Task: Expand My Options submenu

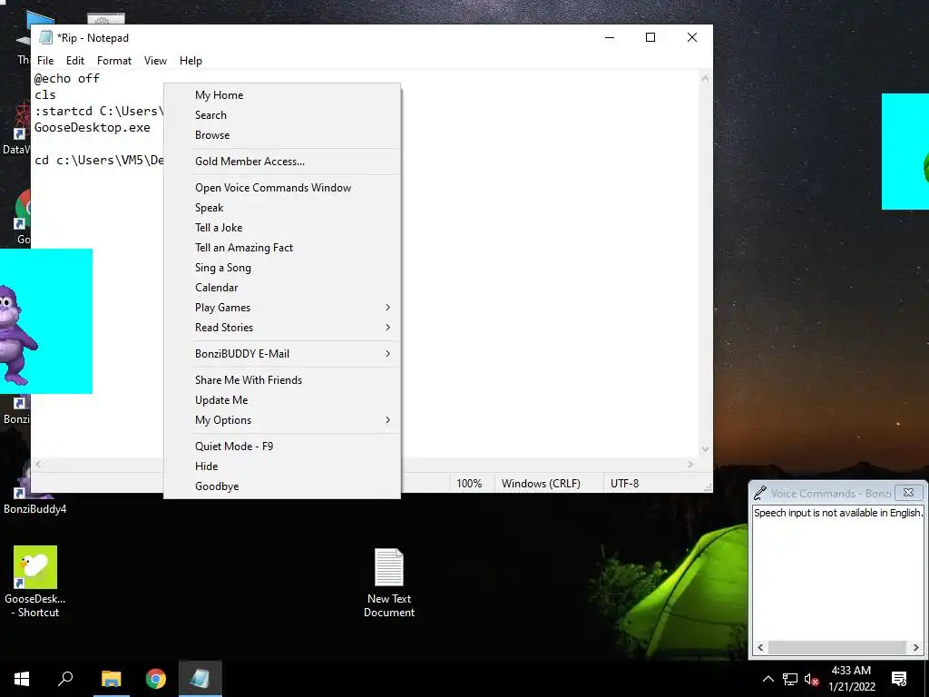Action: [282, 420]
